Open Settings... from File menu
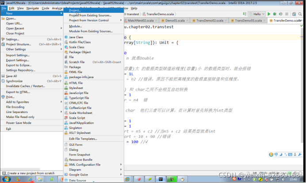 pyautogui.click(x=32, y=39)
